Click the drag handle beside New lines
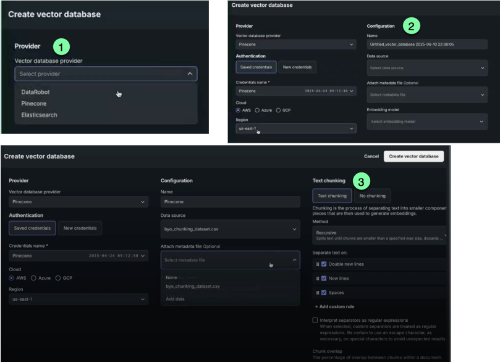500x362 pixels. (318, 278)
